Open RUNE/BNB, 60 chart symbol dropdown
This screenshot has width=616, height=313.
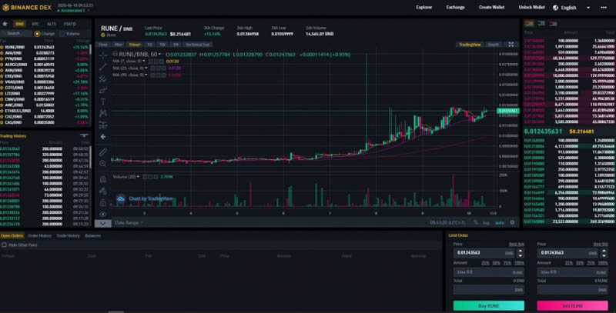click(159, 55)
